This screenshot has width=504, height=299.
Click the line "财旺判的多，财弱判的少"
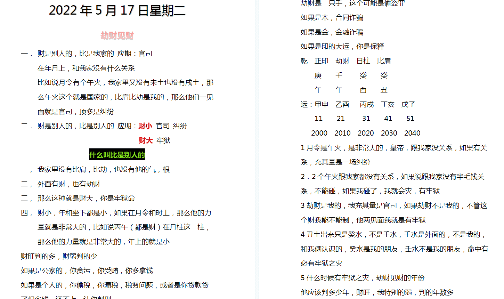59,256
